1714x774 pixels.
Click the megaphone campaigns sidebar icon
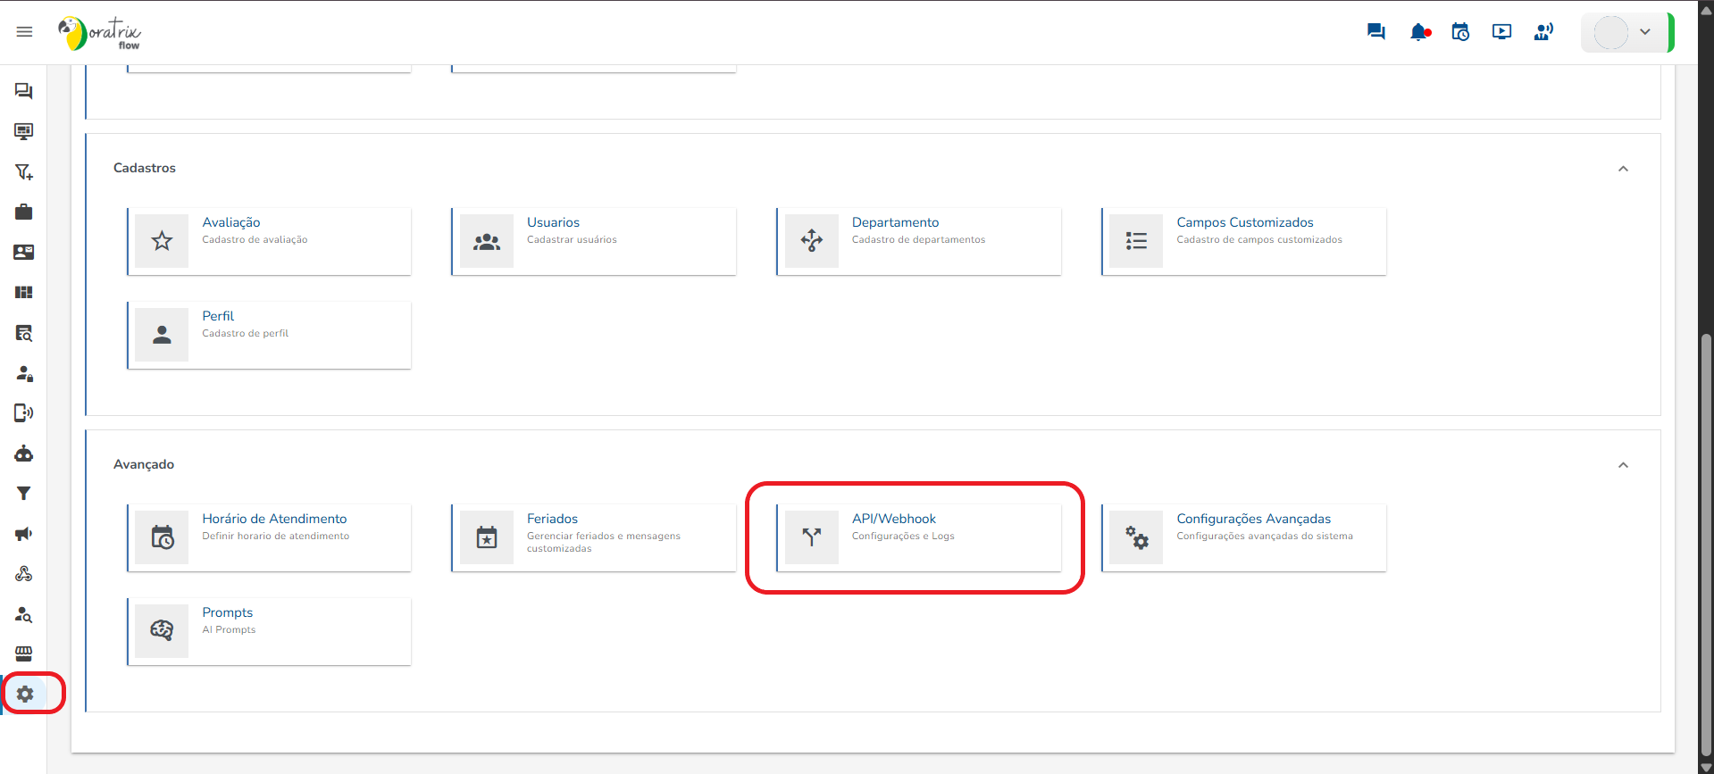tap(24, 534)
